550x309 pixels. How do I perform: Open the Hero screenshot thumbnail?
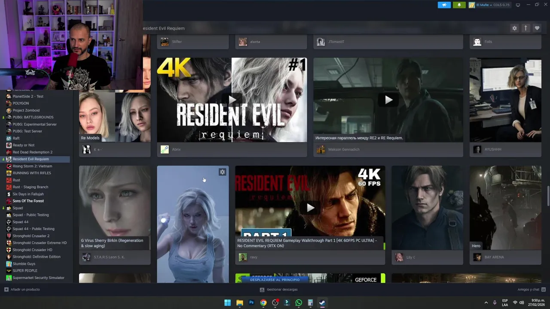pos(505,208)
